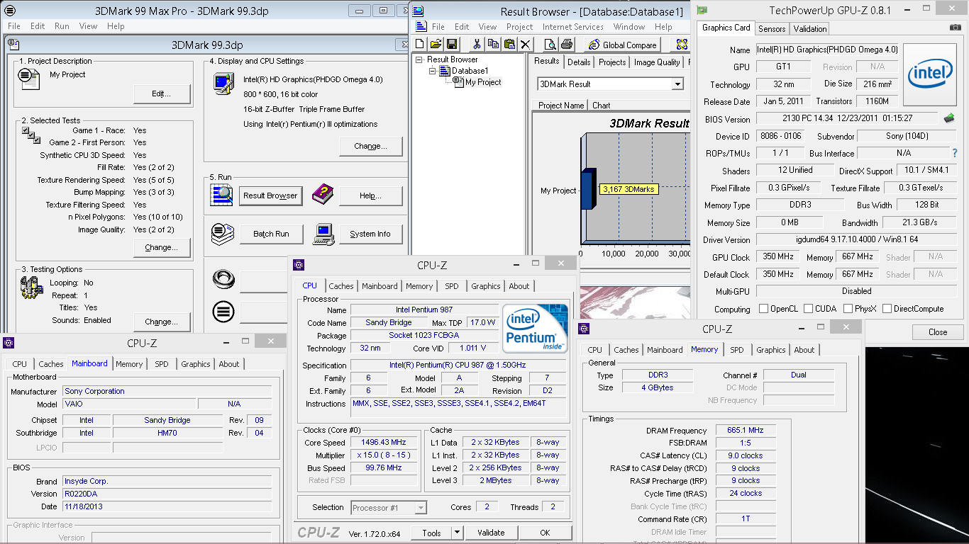Select My Project in the Result Browser tree
The image size is (969, 544).
click(483, 82)
